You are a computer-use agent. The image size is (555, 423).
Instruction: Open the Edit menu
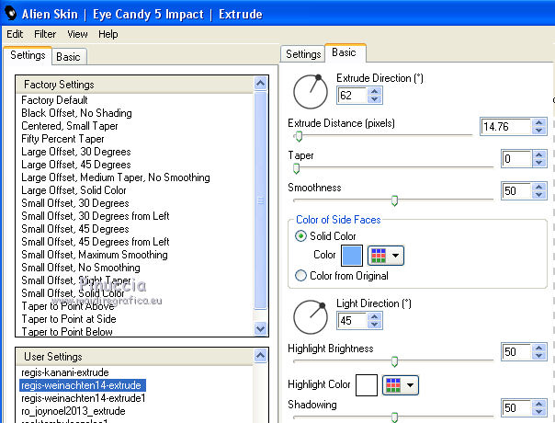[x=15, y=34]
